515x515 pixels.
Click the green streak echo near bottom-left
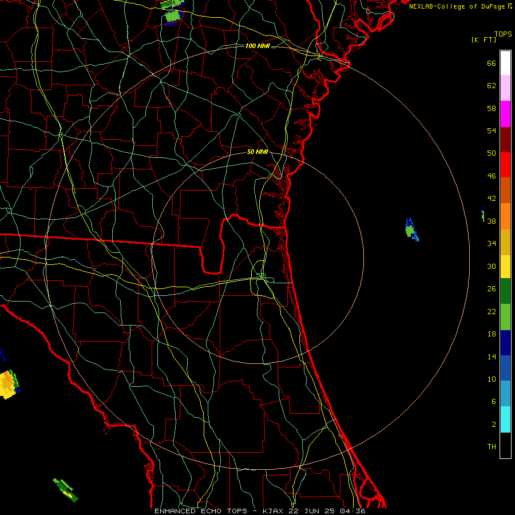[x=66, y=490]
